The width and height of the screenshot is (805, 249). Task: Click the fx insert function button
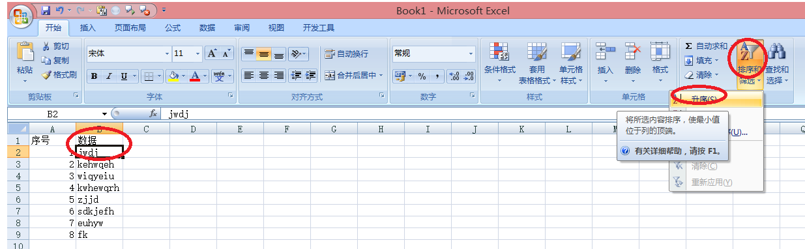point(154,113)
